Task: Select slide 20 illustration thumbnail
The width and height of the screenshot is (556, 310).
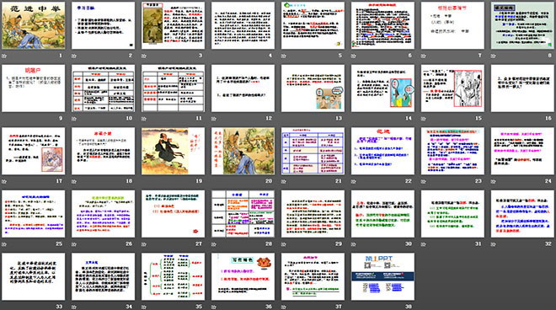Action: tap(243, 151)
